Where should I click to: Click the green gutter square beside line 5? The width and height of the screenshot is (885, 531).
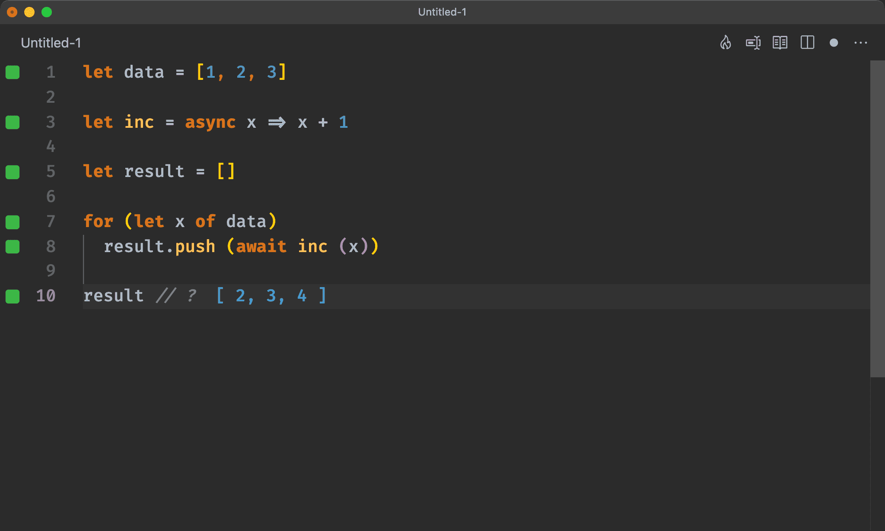pos(13,172)
